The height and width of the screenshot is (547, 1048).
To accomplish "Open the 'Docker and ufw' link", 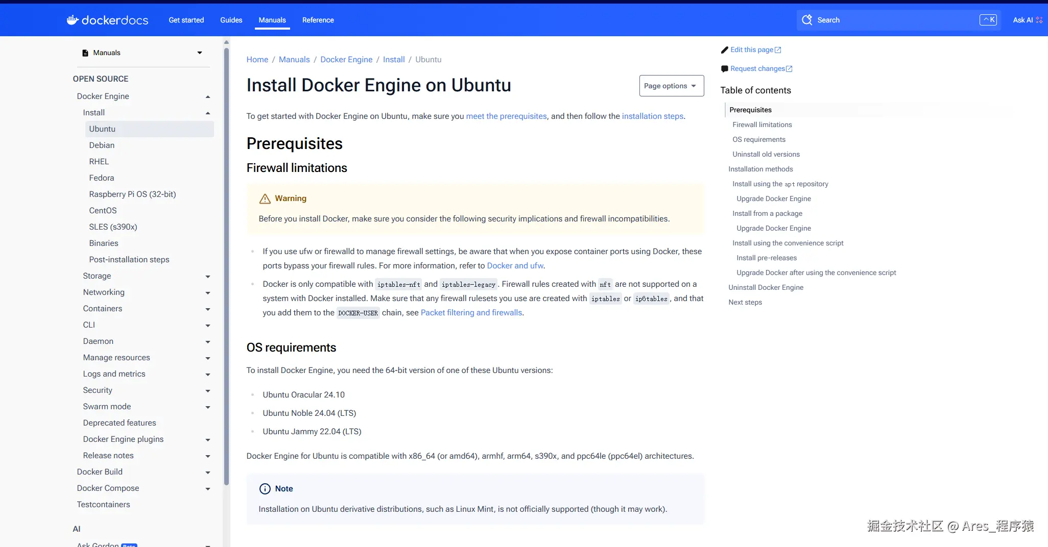I will 515,266.
